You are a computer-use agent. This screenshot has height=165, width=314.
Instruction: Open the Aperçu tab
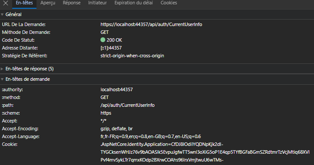(48, 3)
